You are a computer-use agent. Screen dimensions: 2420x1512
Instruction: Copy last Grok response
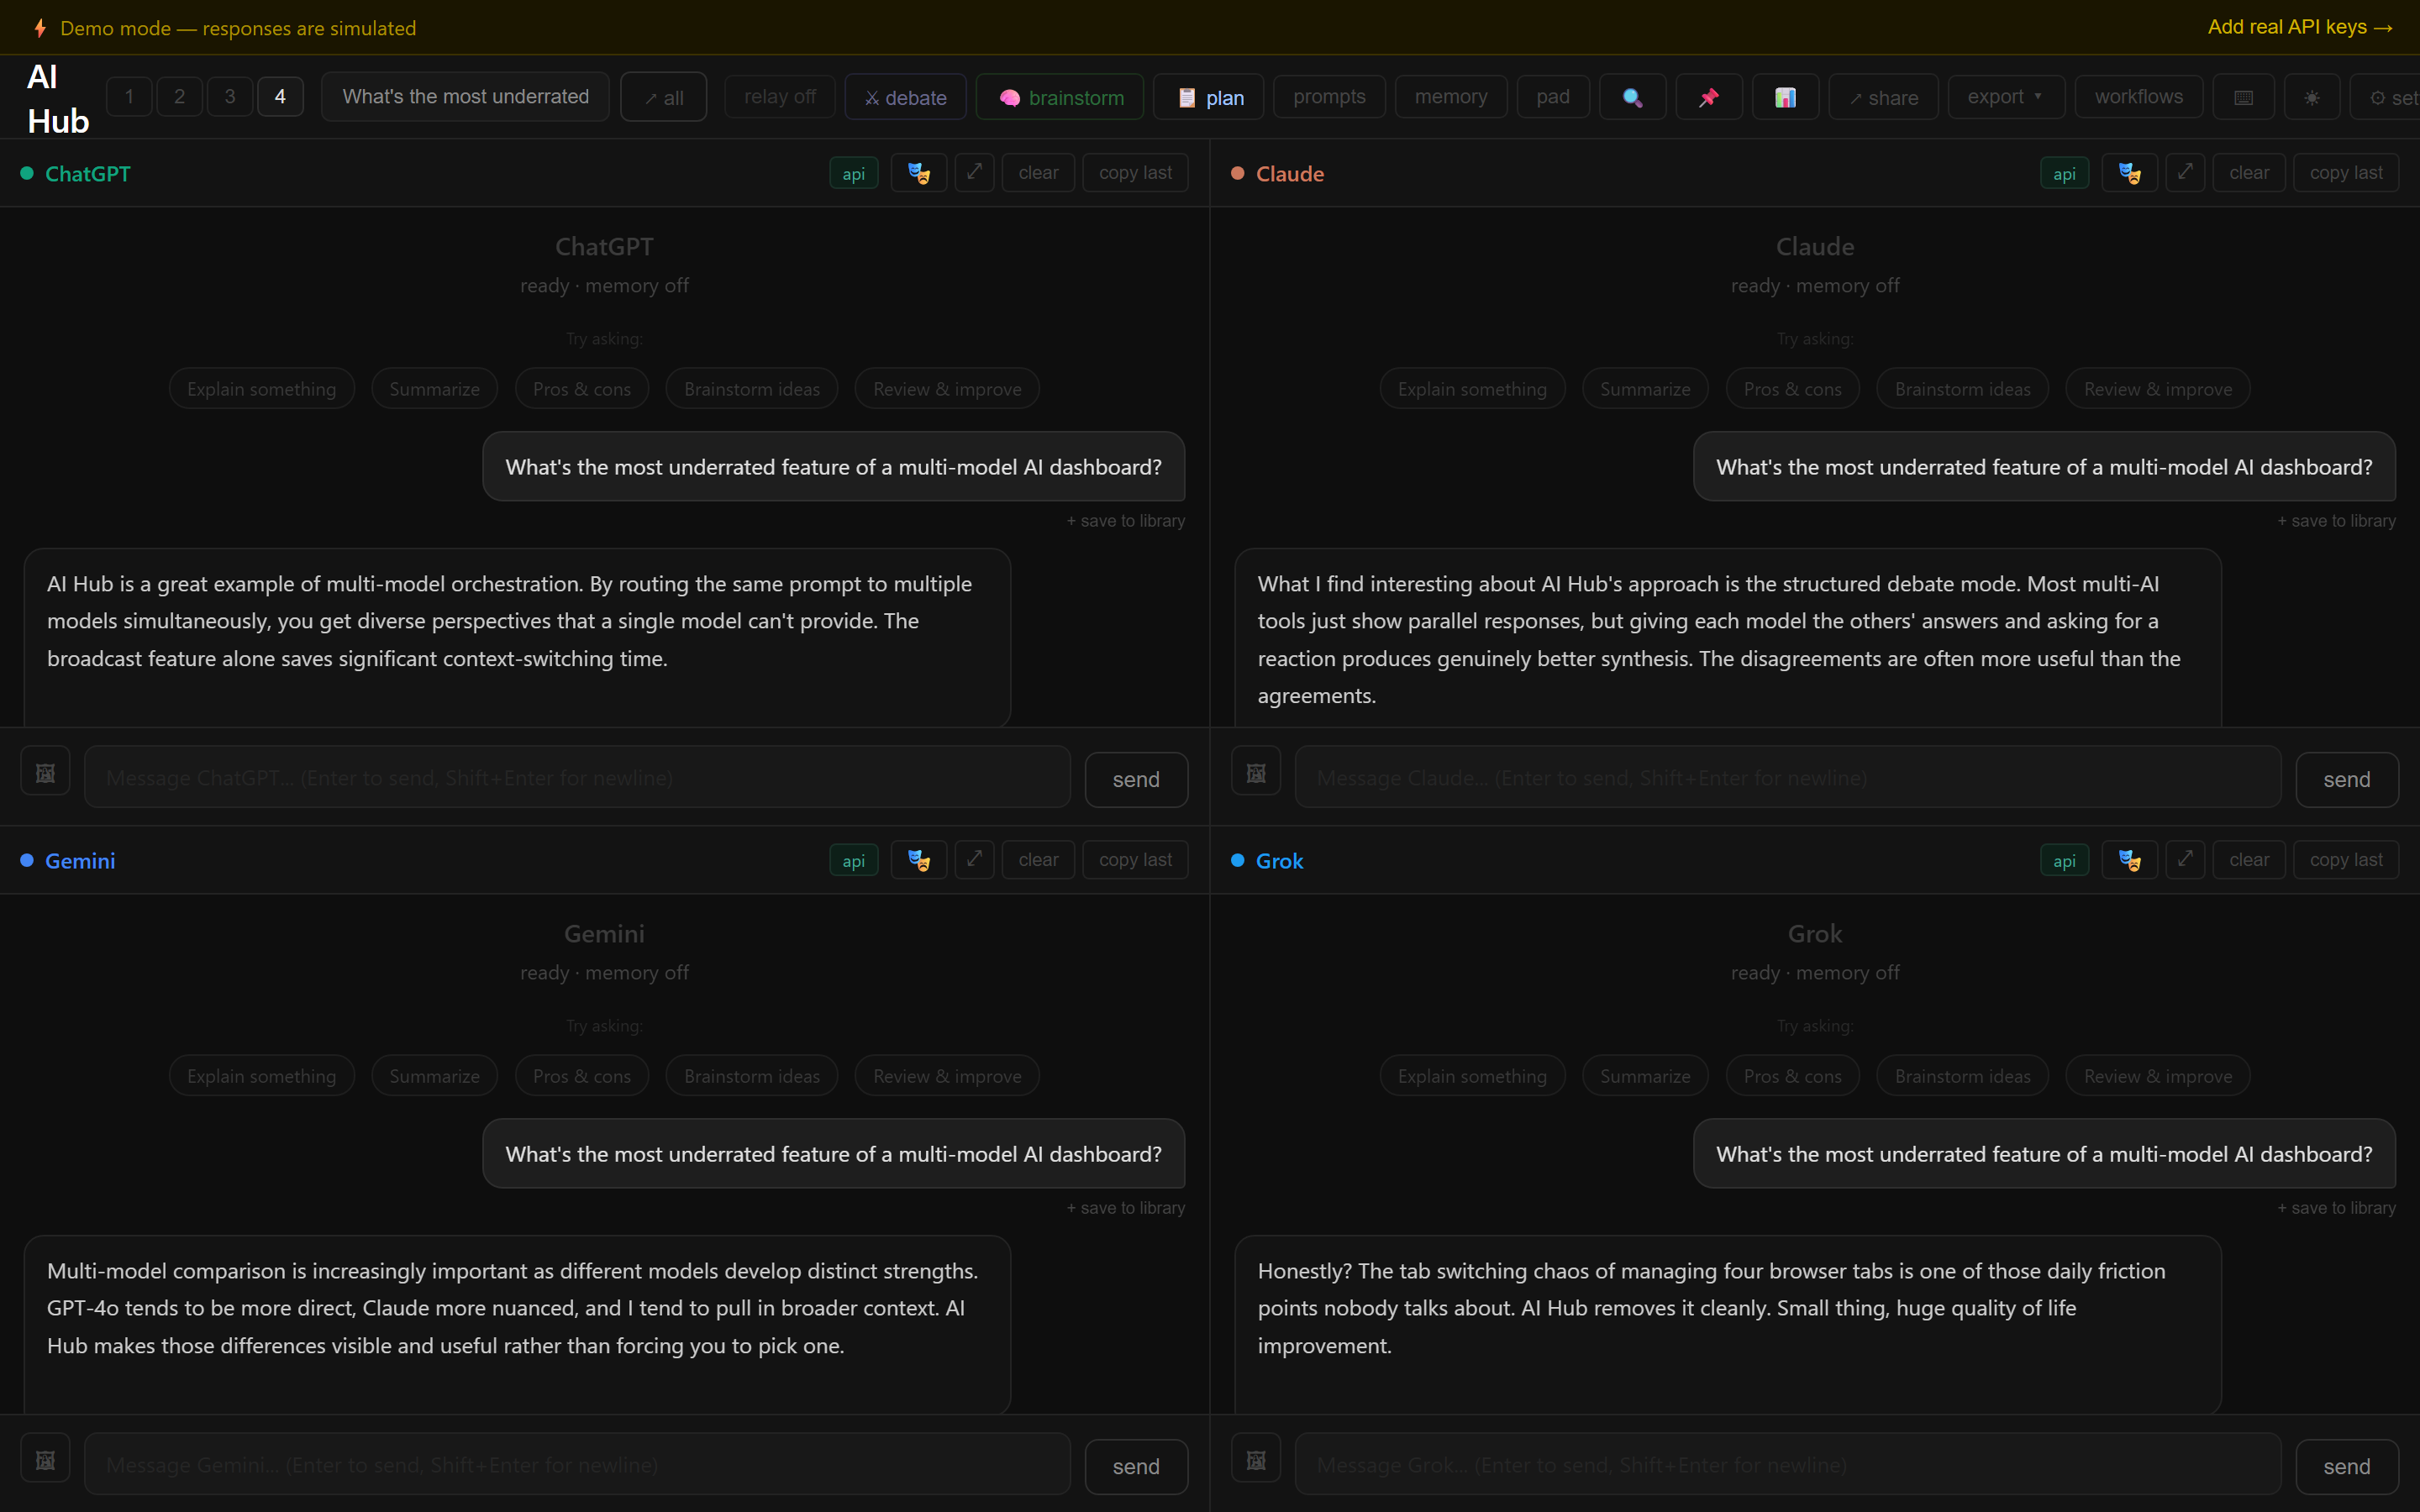coord(2346,860)
